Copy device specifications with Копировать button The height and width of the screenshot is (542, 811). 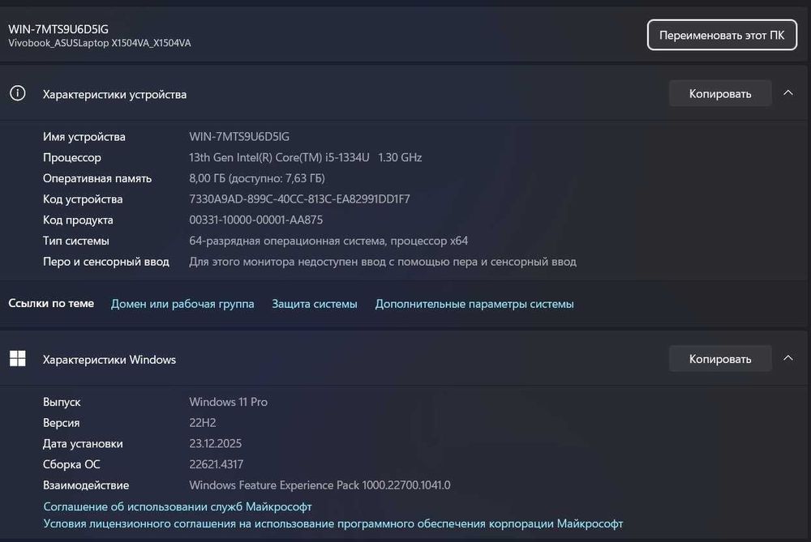pos(720,93)
